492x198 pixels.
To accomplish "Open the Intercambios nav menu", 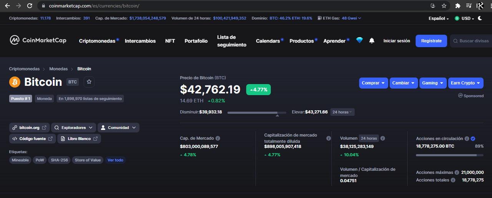I will pos(140,41).
